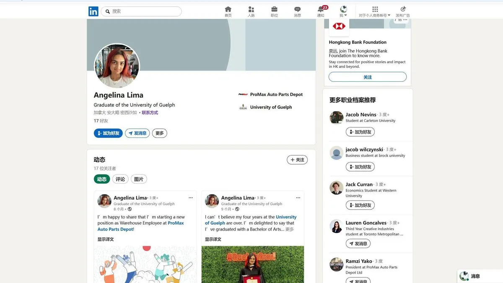This screenshot has width=503, height=283.
Task: Switch to 评论 comments tab
Action: [x=120, y=179]
